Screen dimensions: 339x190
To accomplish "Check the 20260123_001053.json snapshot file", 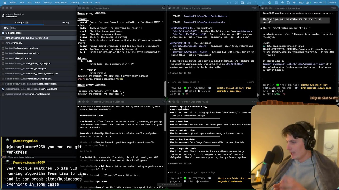I will click(x=3, y=38).
